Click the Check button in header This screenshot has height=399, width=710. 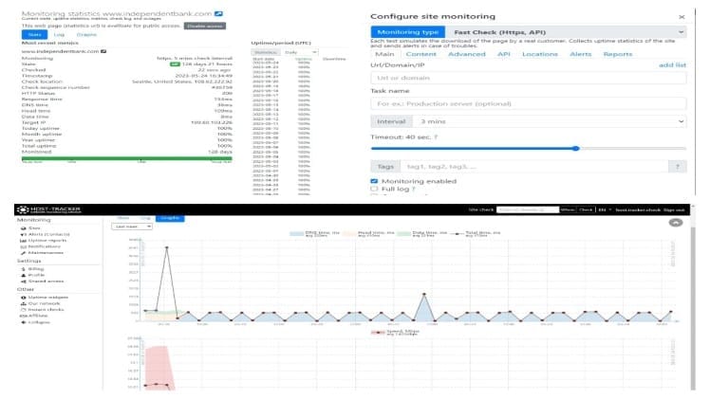click(x=586, y=209)
